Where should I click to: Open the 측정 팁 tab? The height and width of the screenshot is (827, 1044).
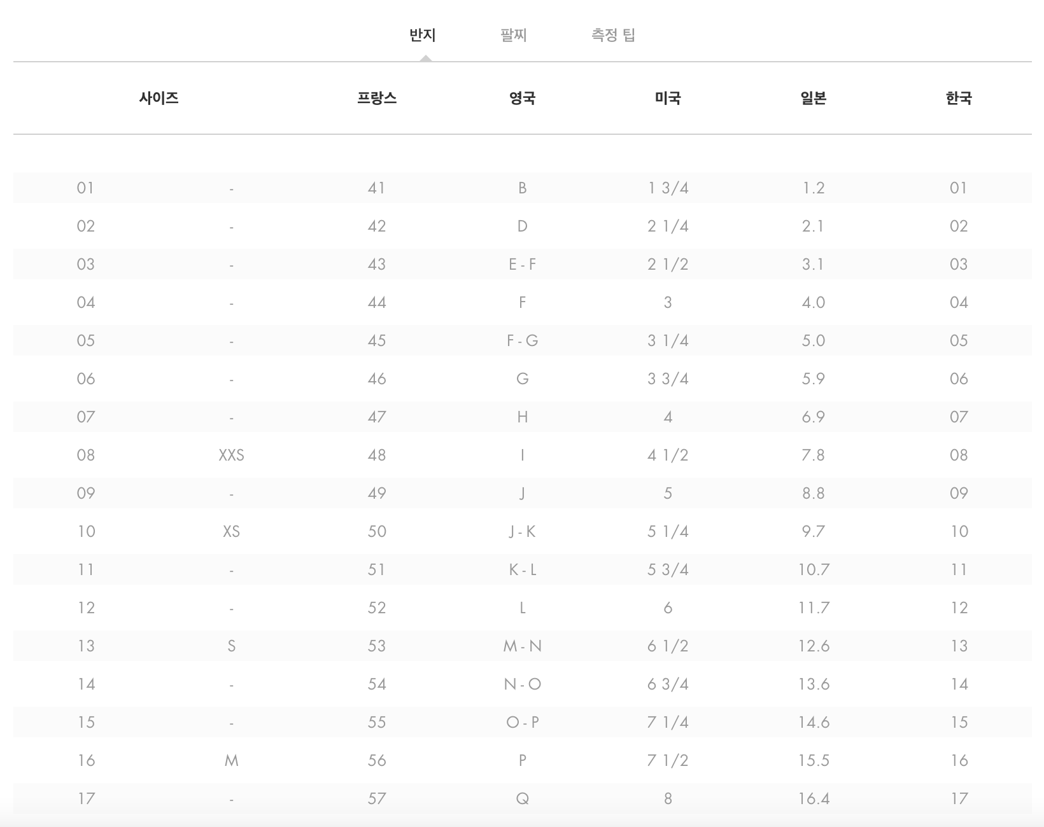613,35
